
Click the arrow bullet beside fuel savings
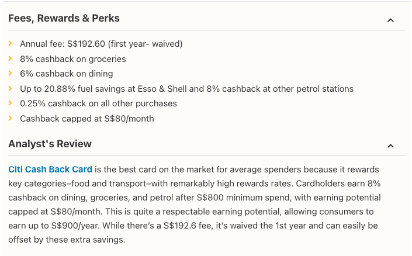pyautogui.click(x=11, y=89)
